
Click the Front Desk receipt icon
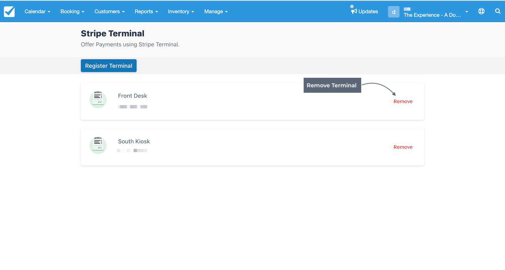98,100
